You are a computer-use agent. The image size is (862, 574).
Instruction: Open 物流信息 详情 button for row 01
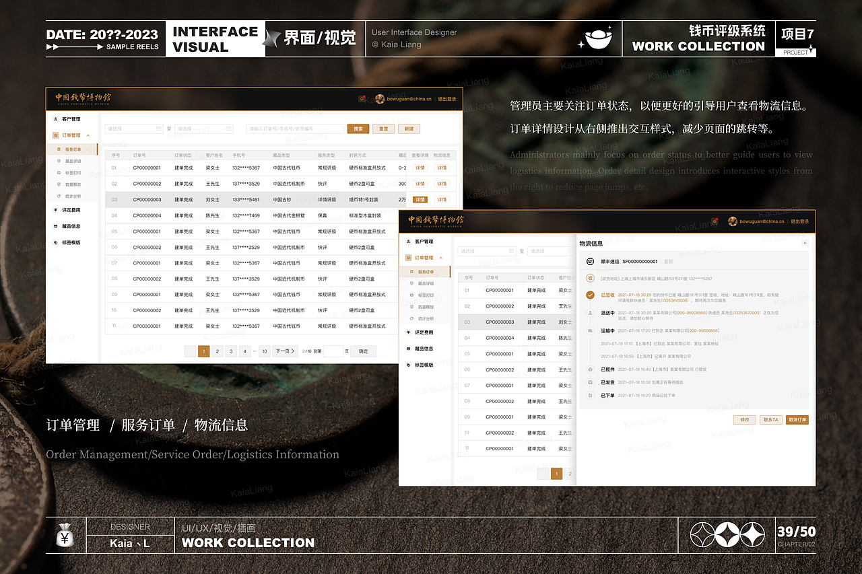pyautogui.click(x=442, y=168)
